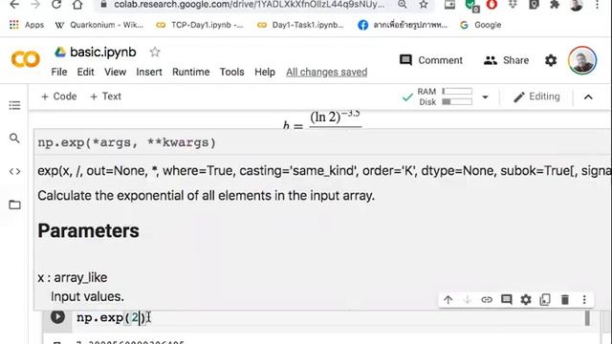Click the Colab CO logo
Screen dimensions: 612x344
tap(26, 59)
